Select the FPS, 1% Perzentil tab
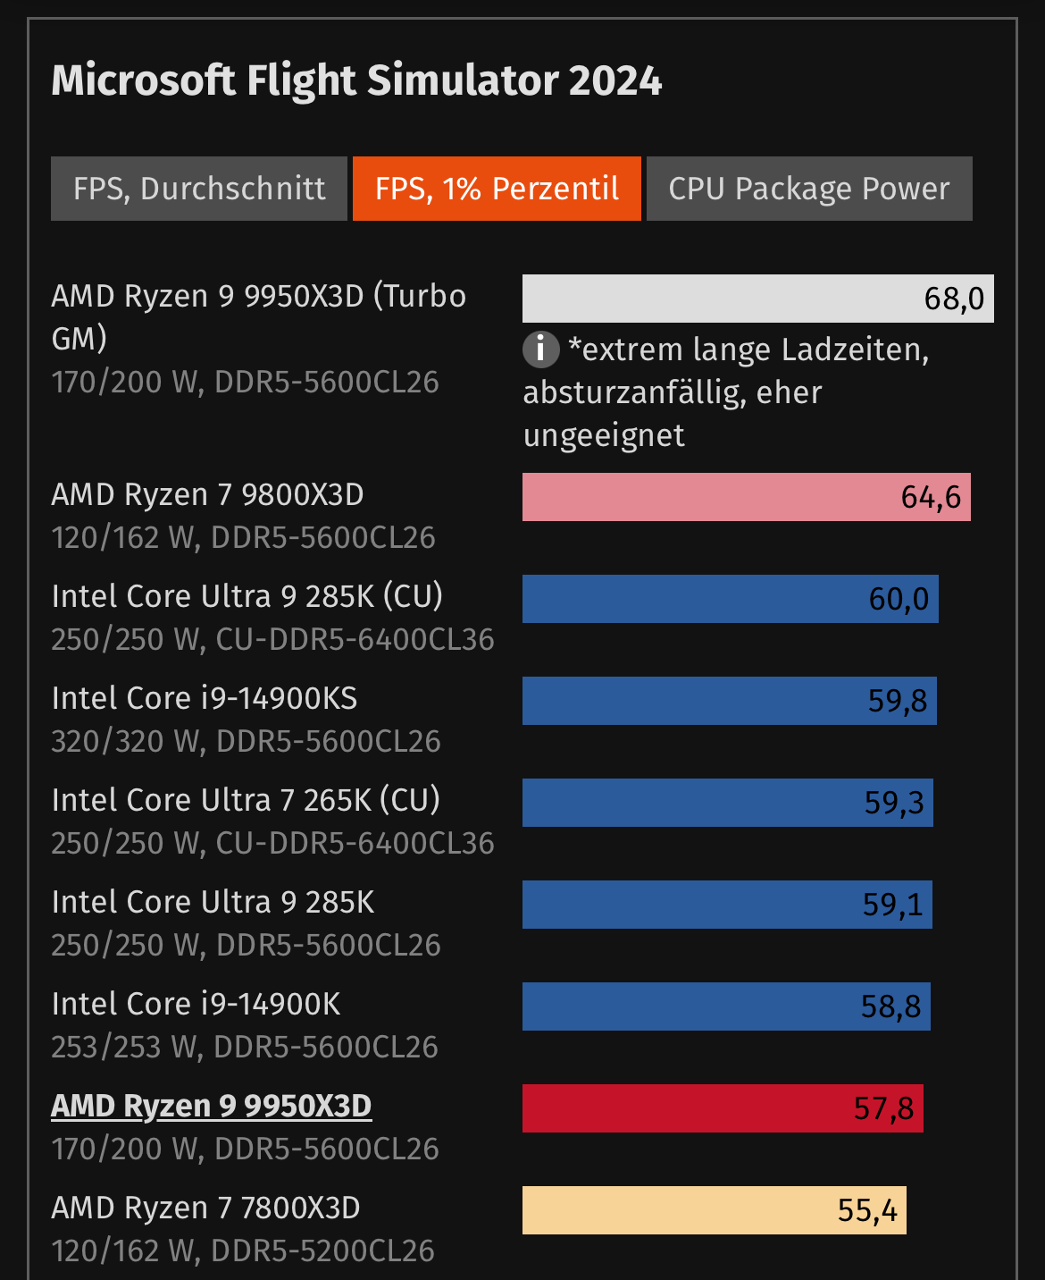 click(x=497, y=189)
